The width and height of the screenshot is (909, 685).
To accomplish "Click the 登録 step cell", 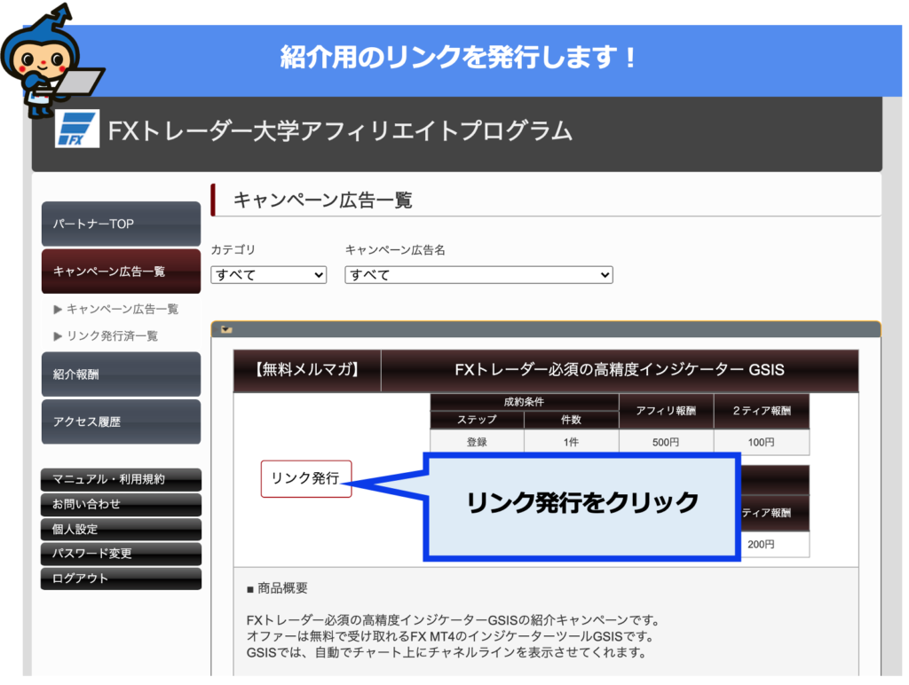I will 477,442.
